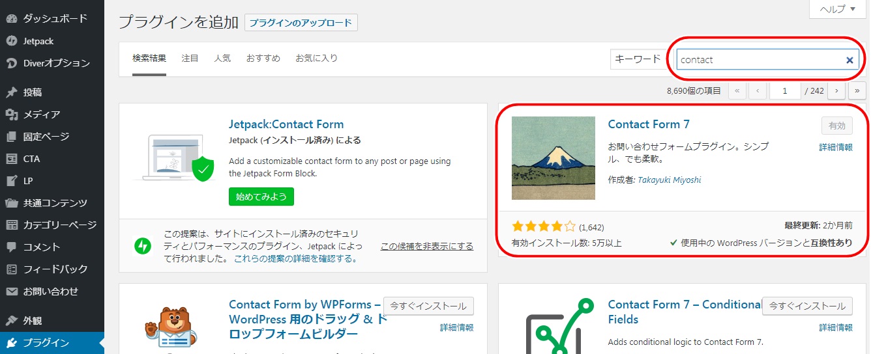Click the Dashboard icon in sidebar
The image size is (871, 354).
pyautogui.click(x=11, y=19)
